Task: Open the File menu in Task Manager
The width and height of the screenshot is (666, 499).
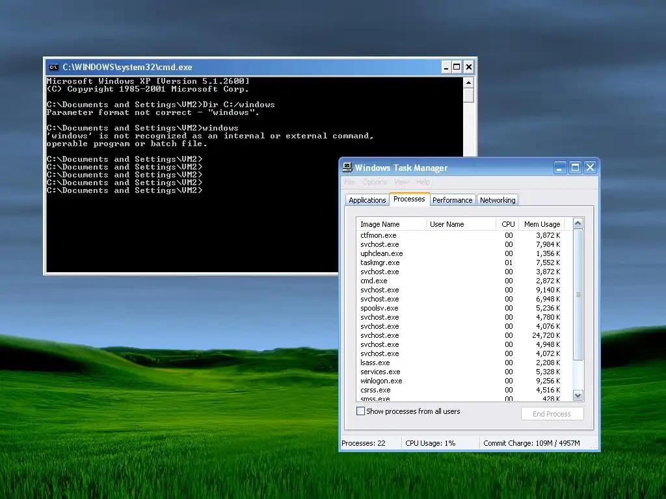Action: [x=349, y=182]
